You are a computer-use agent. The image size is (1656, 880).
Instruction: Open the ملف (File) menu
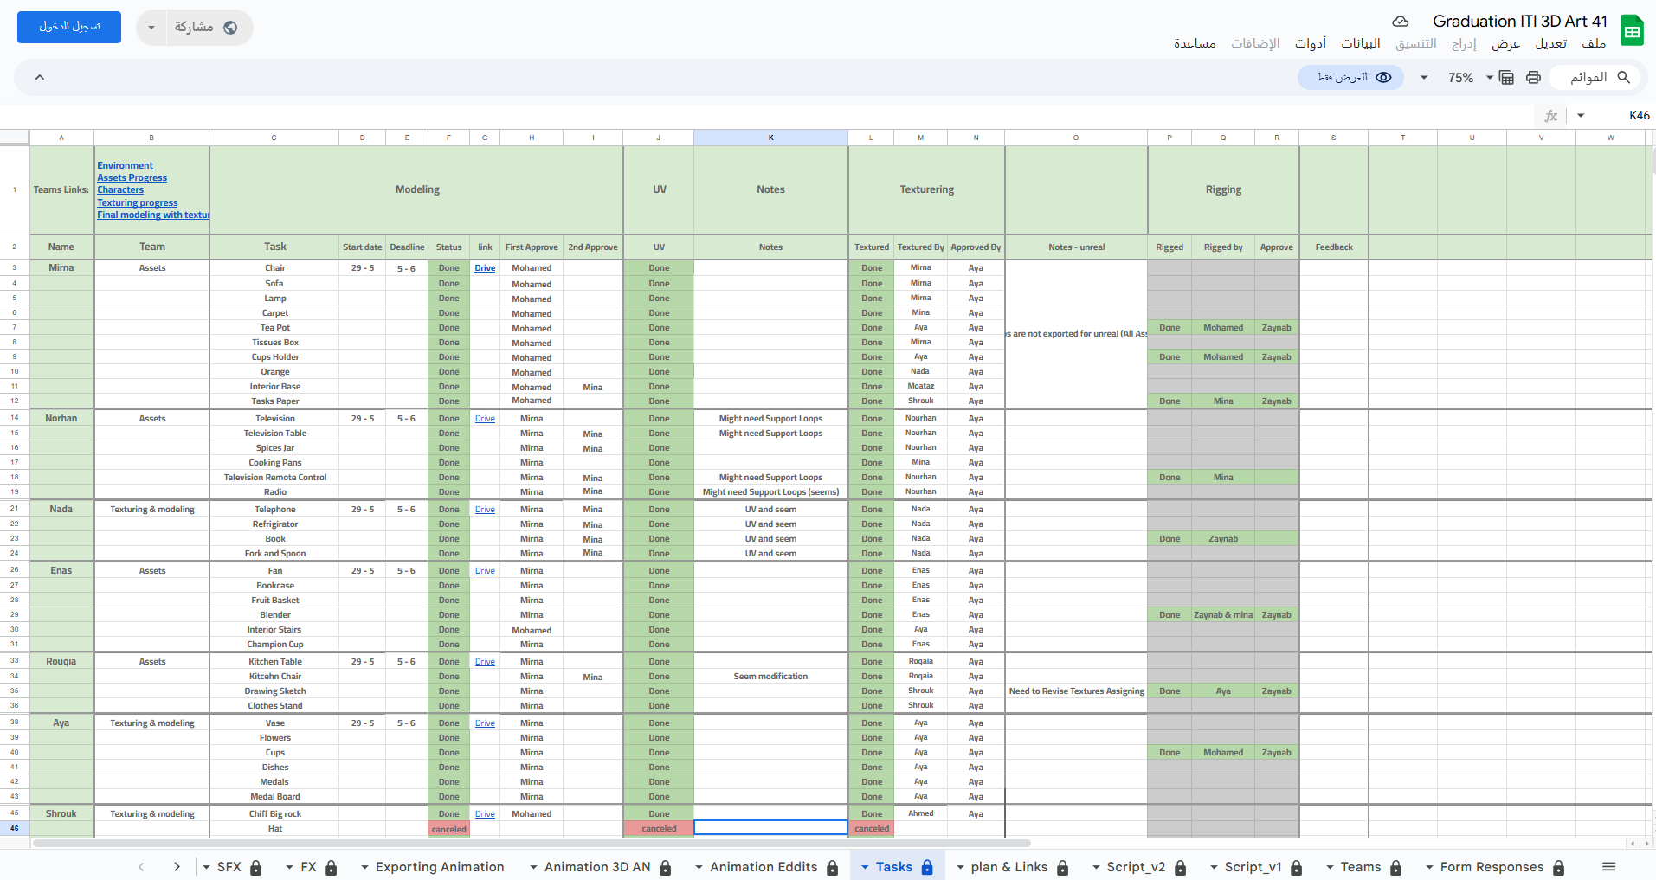tap(1593, 43)
